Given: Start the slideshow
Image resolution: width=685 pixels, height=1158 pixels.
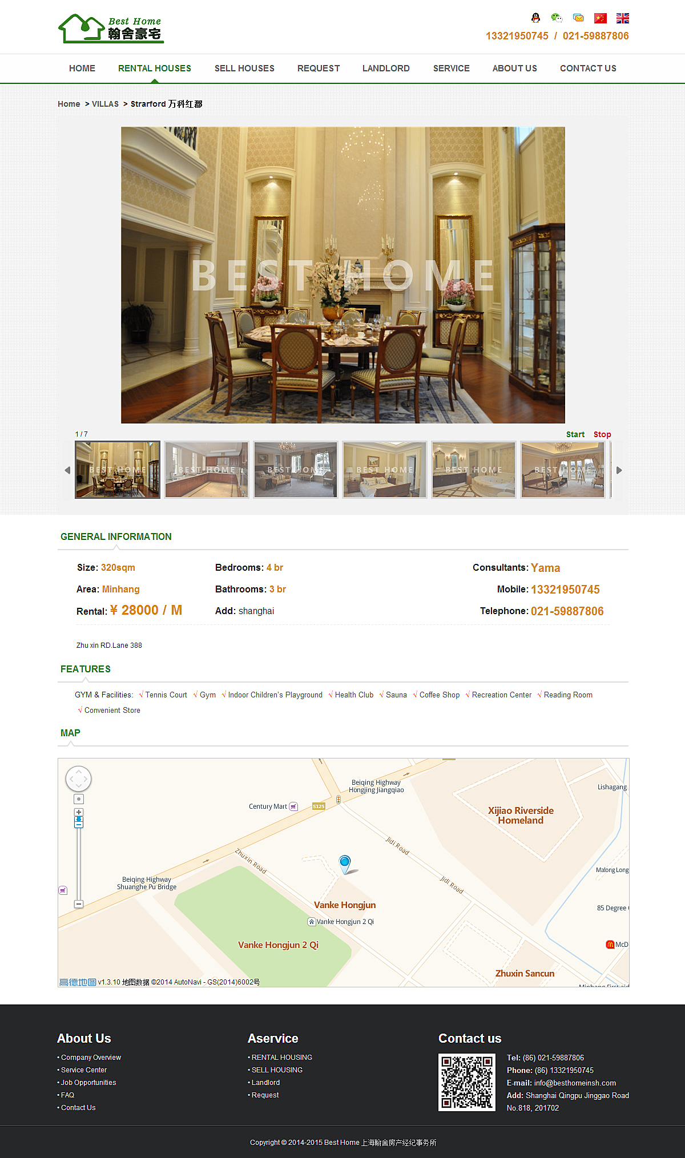Looking at the screenshot, I should pyautogui.click(x=575, y=434).
